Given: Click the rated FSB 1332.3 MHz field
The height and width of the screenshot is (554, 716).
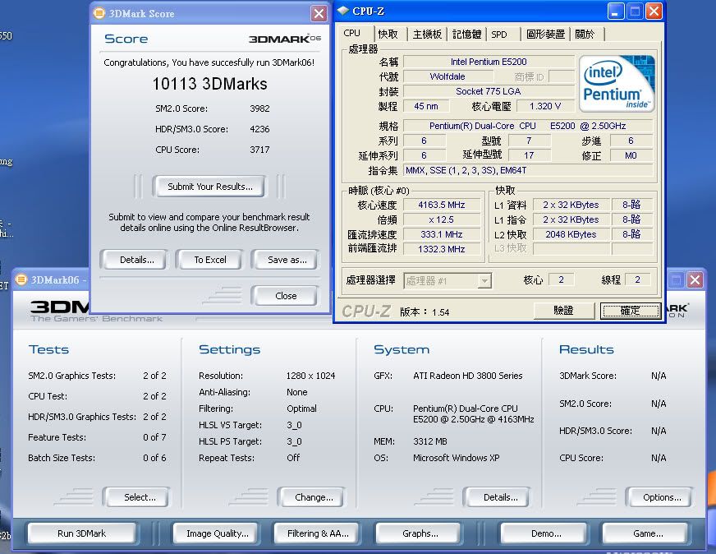Looking at the screenshot, I should click(442, 249).
